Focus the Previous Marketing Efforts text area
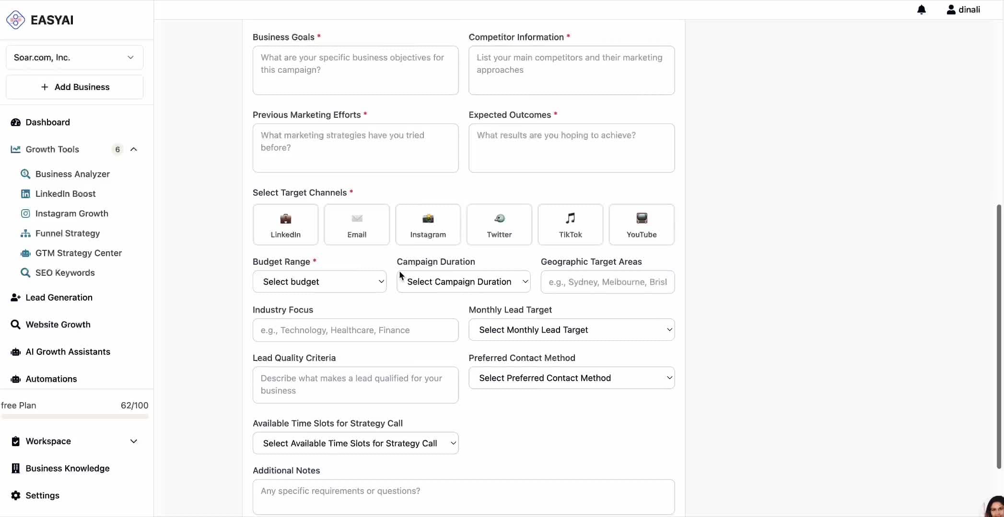Image resolution: width=1004 pixels, height=517 pixels. click(x=355, y=148)
